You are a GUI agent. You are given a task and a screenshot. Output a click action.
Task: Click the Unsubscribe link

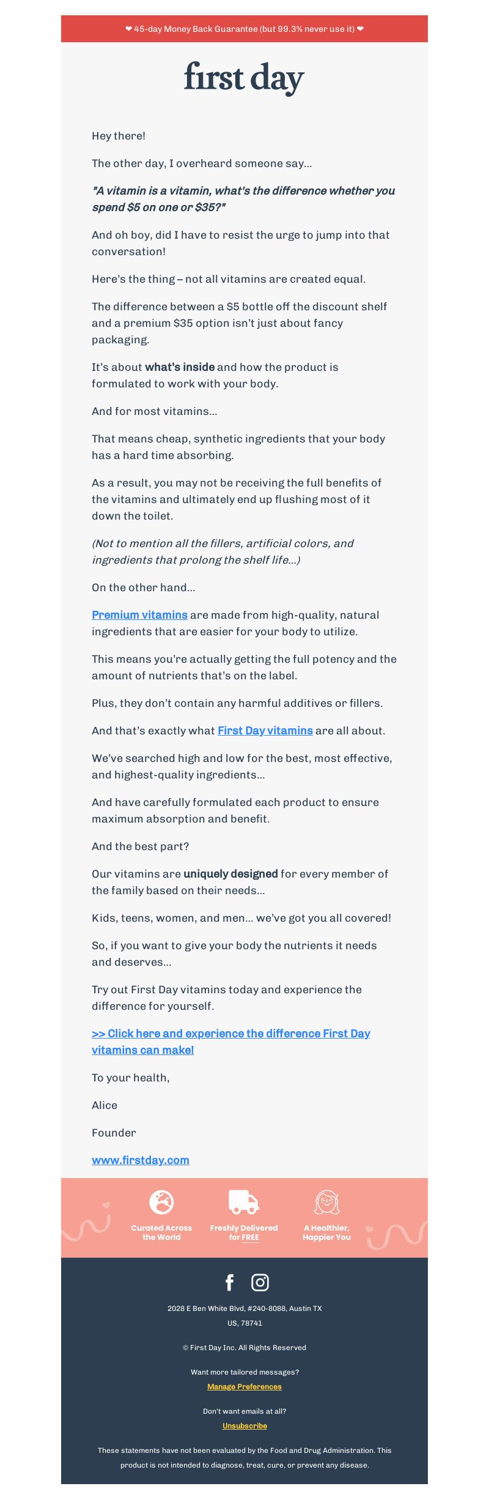click(244, 1426)
